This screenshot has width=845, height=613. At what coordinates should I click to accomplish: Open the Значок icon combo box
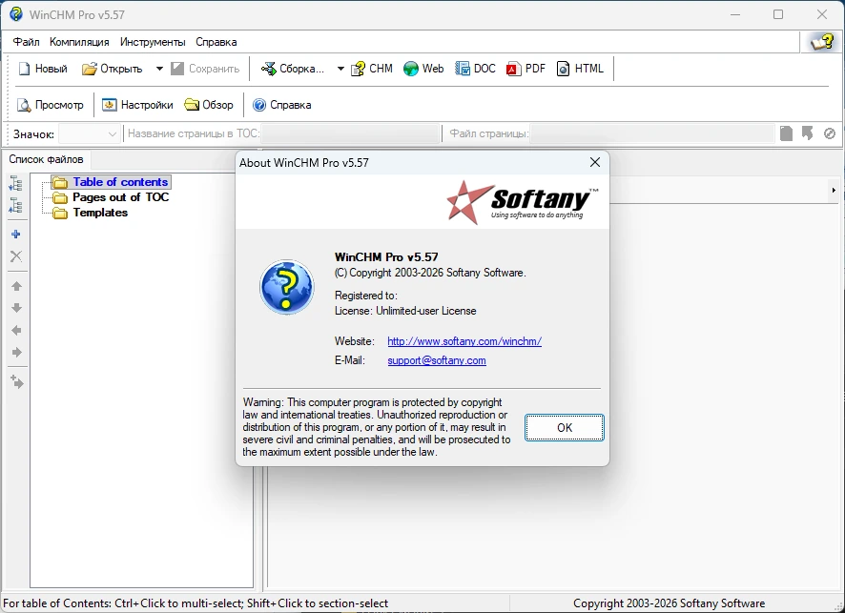tap(89, 133)
